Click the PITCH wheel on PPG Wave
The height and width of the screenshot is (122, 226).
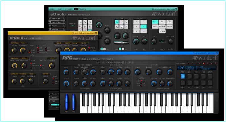(x=67, y=102)
